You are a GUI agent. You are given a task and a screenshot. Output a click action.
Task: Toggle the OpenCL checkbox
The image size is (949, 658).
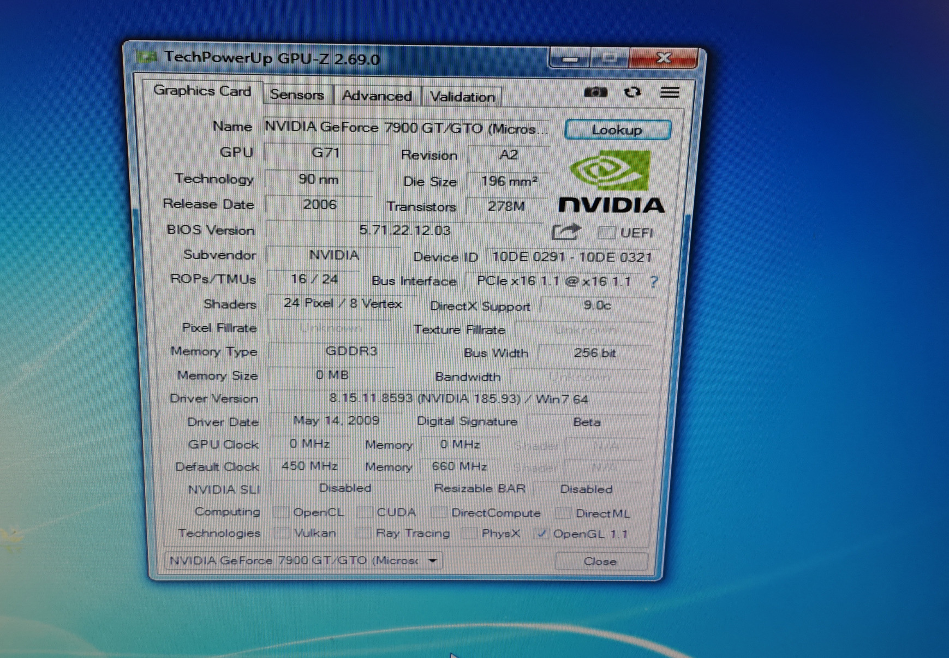tap(281, 512)
